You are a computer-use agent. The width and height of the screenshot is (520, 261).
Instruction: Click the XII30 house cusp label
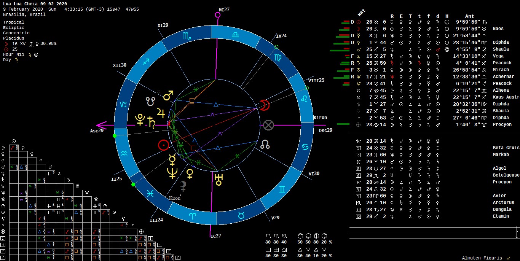coord(120,65)
